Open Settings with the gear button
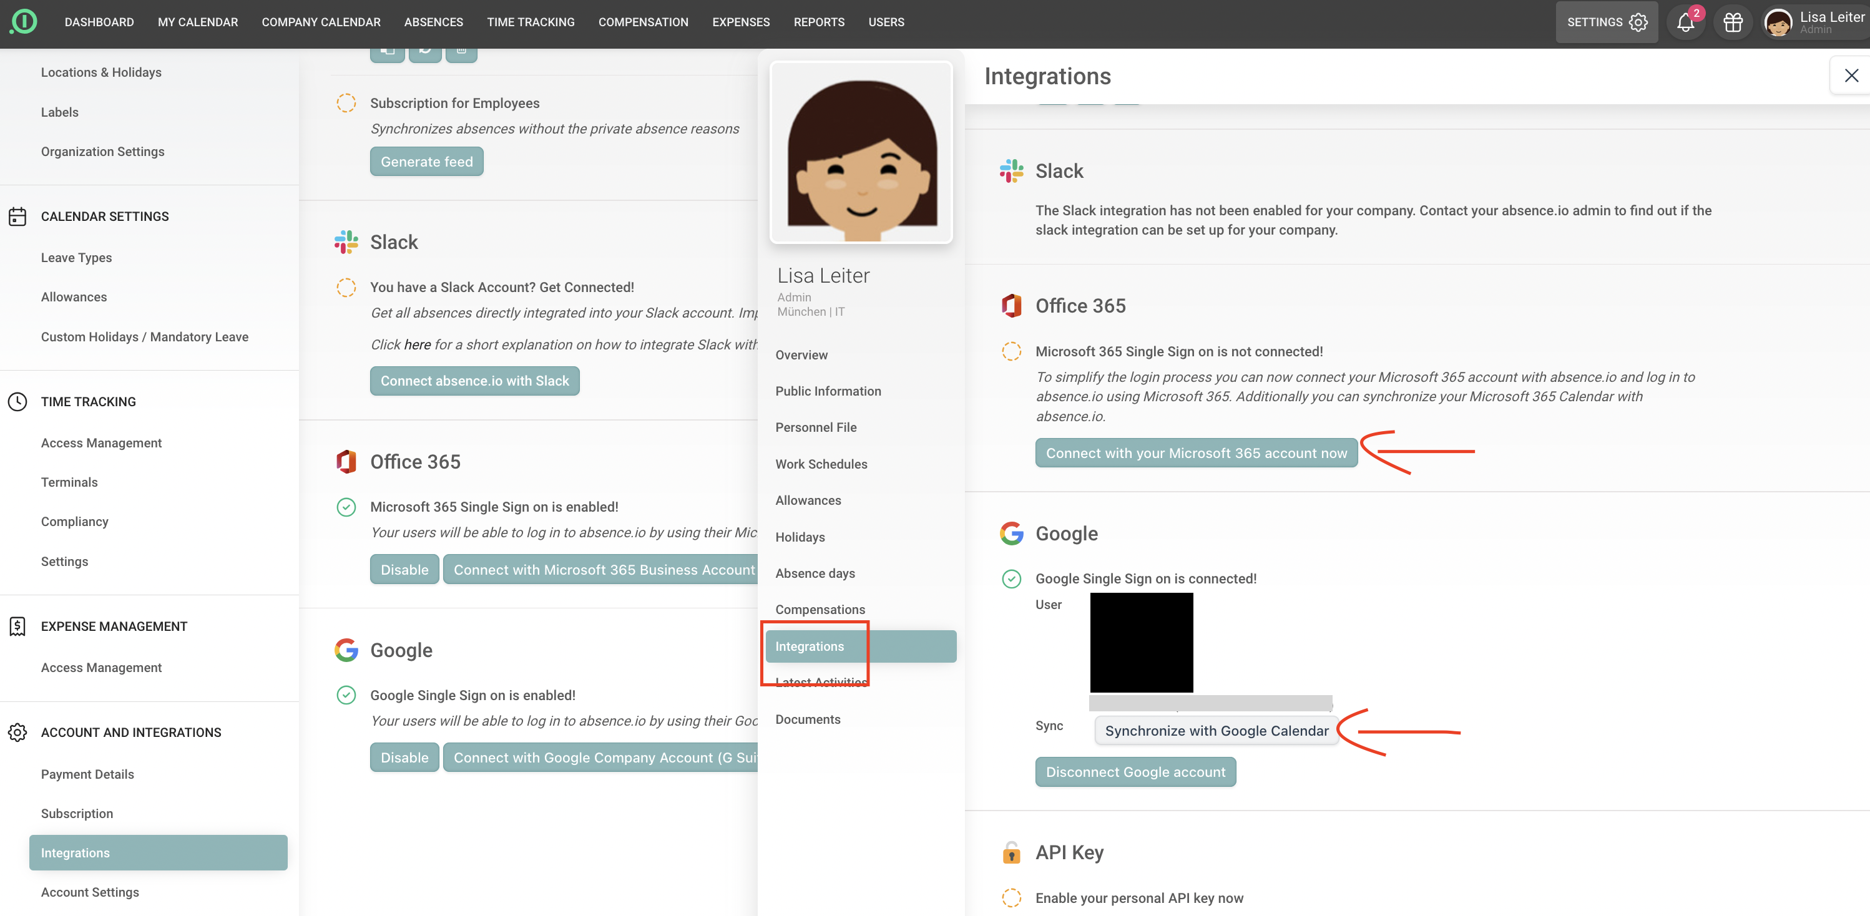Image resolution: width=1870 pixels, height=916 pixels. pos(1607,22)
